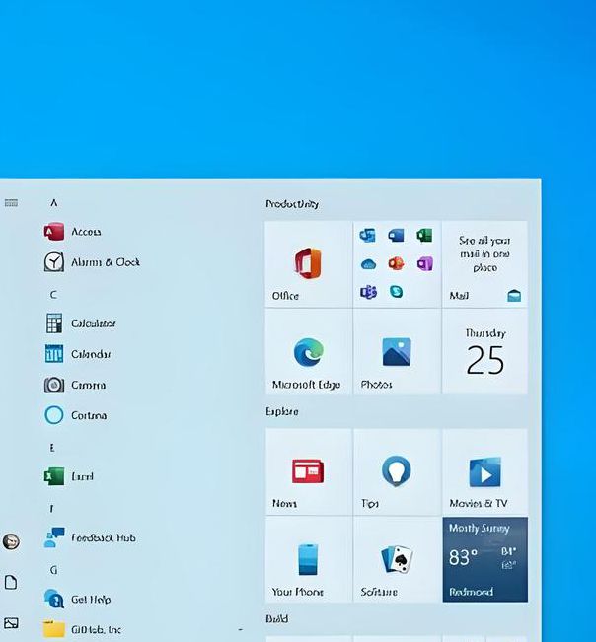This screenshot has height=642, width=596.
Task: Jump to the letter C section header
Action: (53, 295)
